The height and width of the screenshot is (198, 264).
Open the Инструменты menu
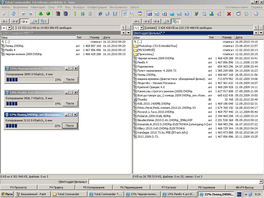[118, 7]
